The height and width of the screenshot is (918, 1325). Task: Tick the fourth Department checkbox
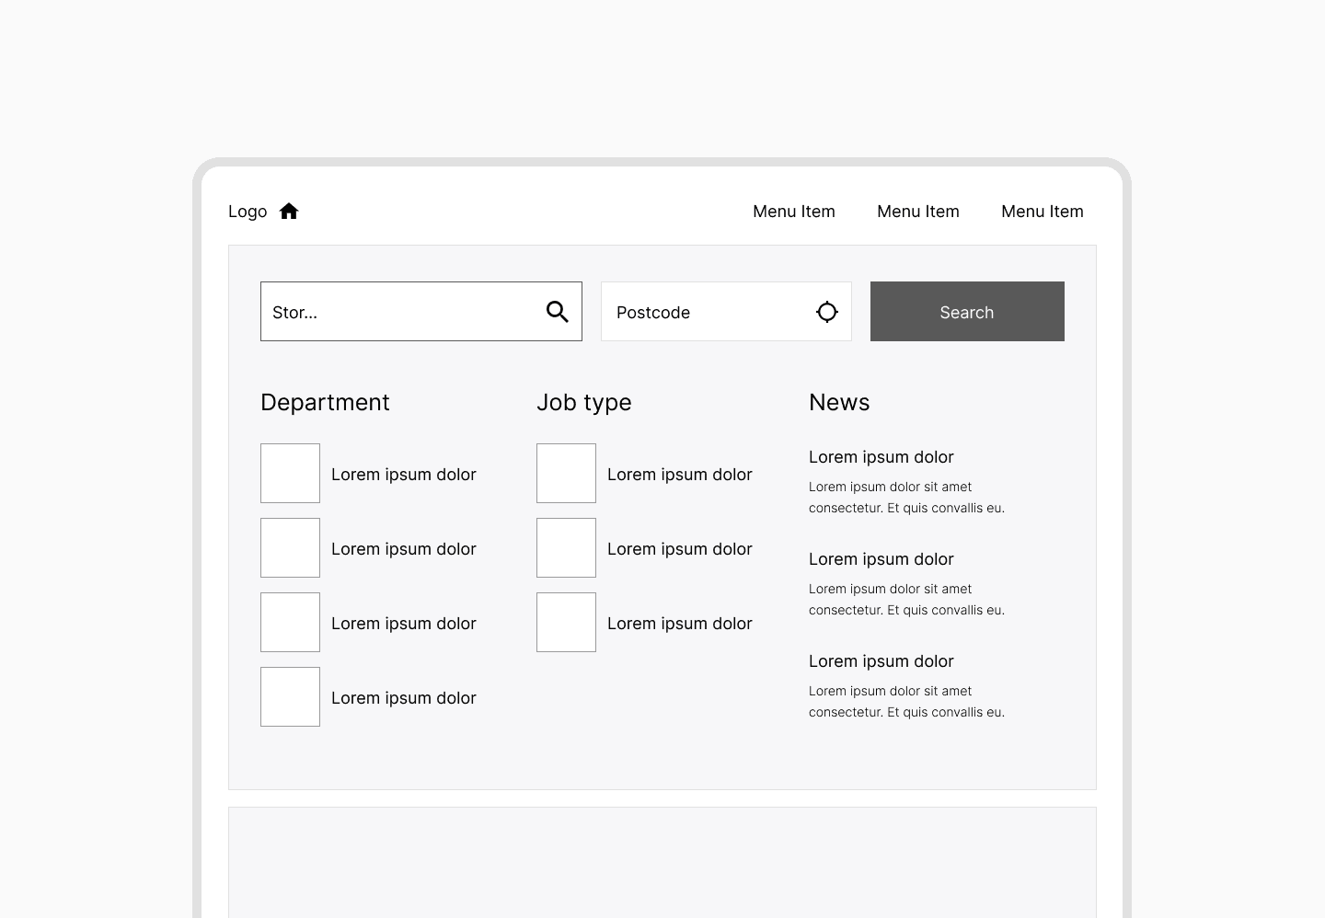point(290,697)
